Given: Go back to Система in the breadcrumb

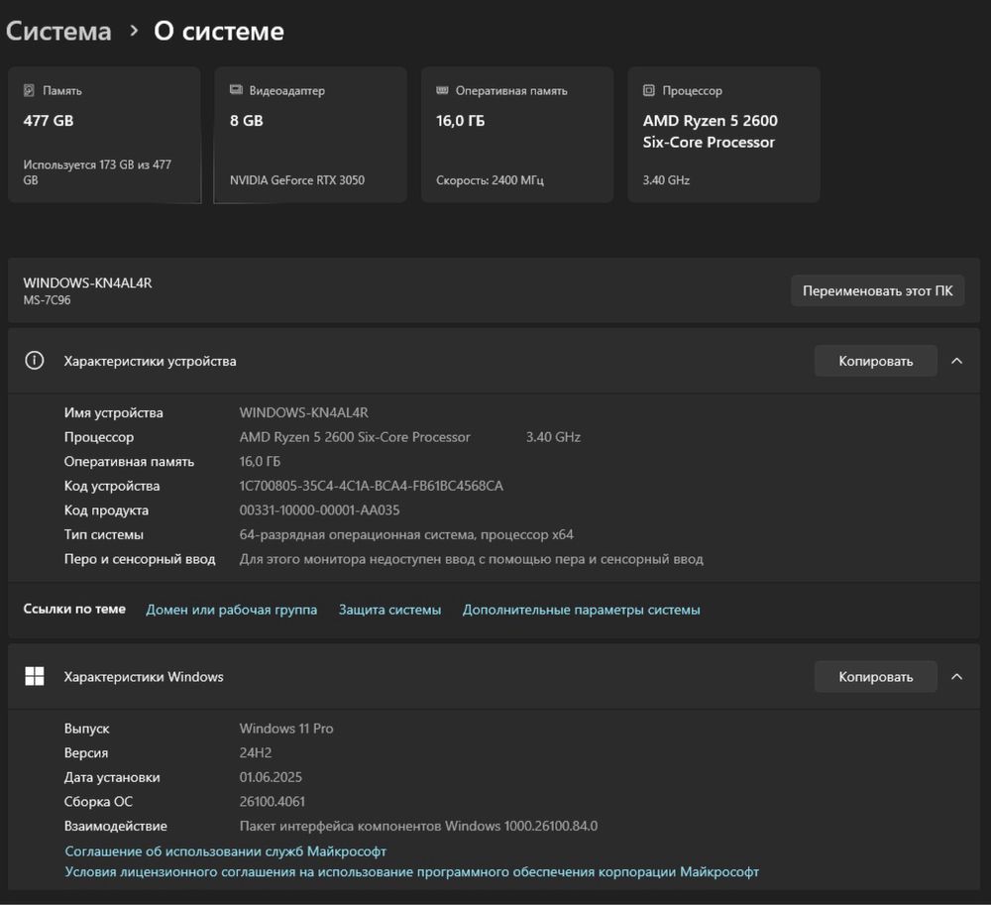Looking at the screenshot, I should point(58,31).
